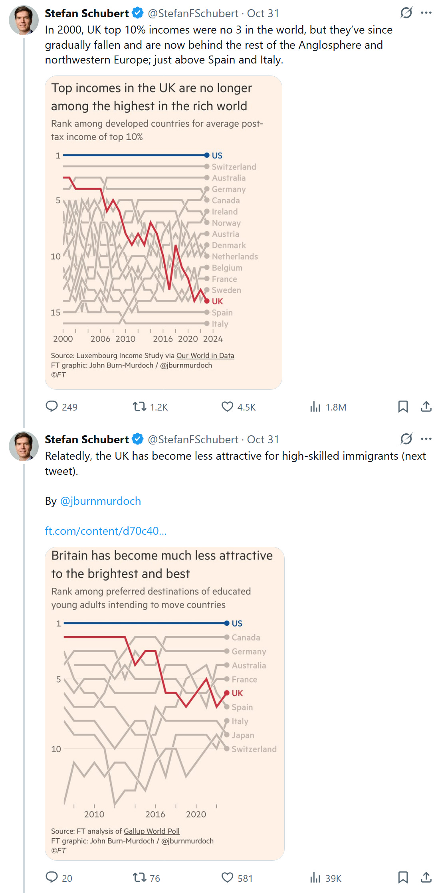Bookmark the first tweet

tap(403, 407)
